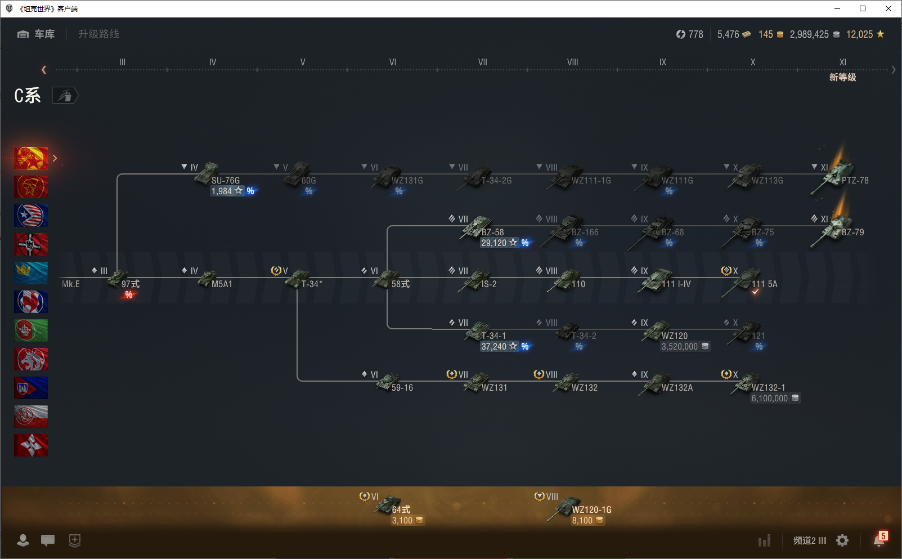Toggle the tank filter next to C系
The image size is (902, 559).
65,96
